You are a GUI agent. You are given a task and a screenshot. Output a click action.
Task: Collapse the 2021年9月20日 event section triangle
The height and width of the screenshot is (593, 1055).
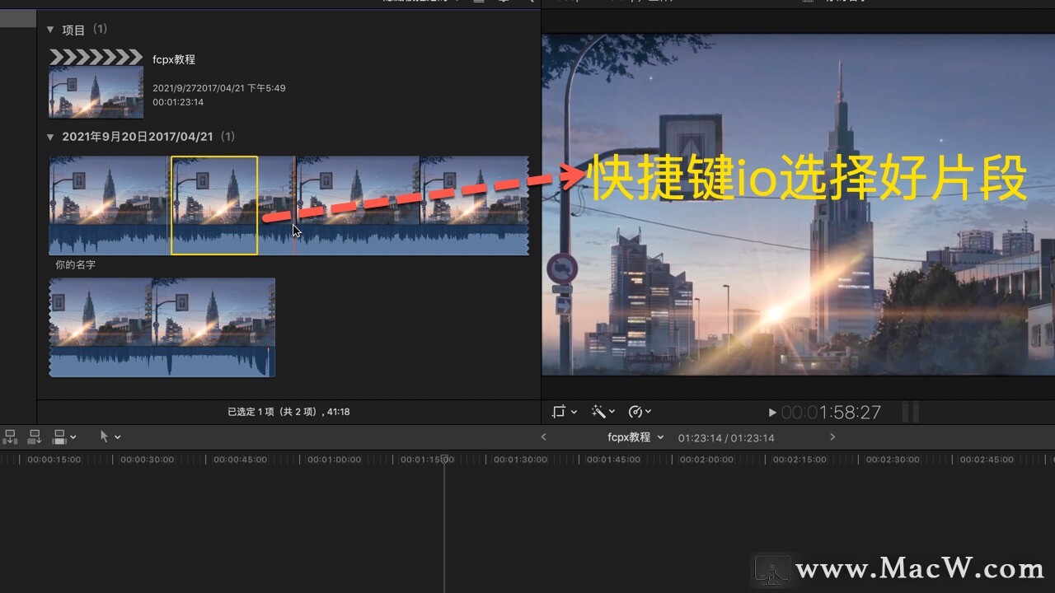click(50, 137)
